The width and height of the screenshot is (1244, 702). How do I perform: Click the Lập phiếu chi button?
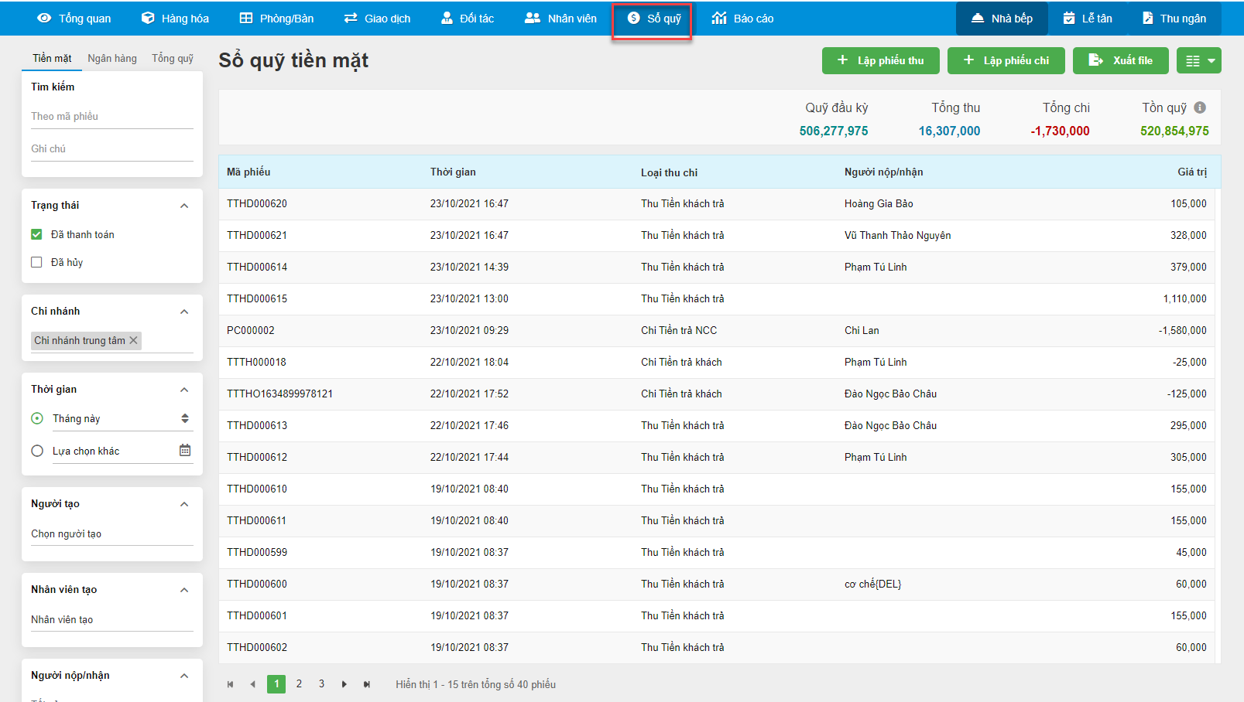point(1006,60)
